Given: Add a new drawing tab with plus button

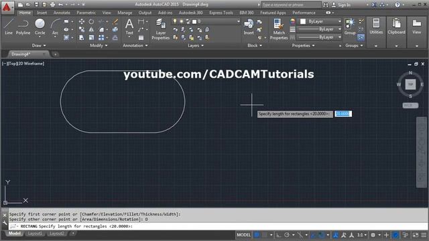Looking at the screenshot, I should [x=55, y=54].
